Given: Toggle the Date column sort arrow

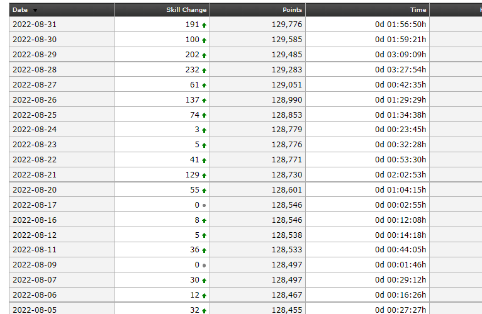Looking at the screenshot, I should [35, 10].
